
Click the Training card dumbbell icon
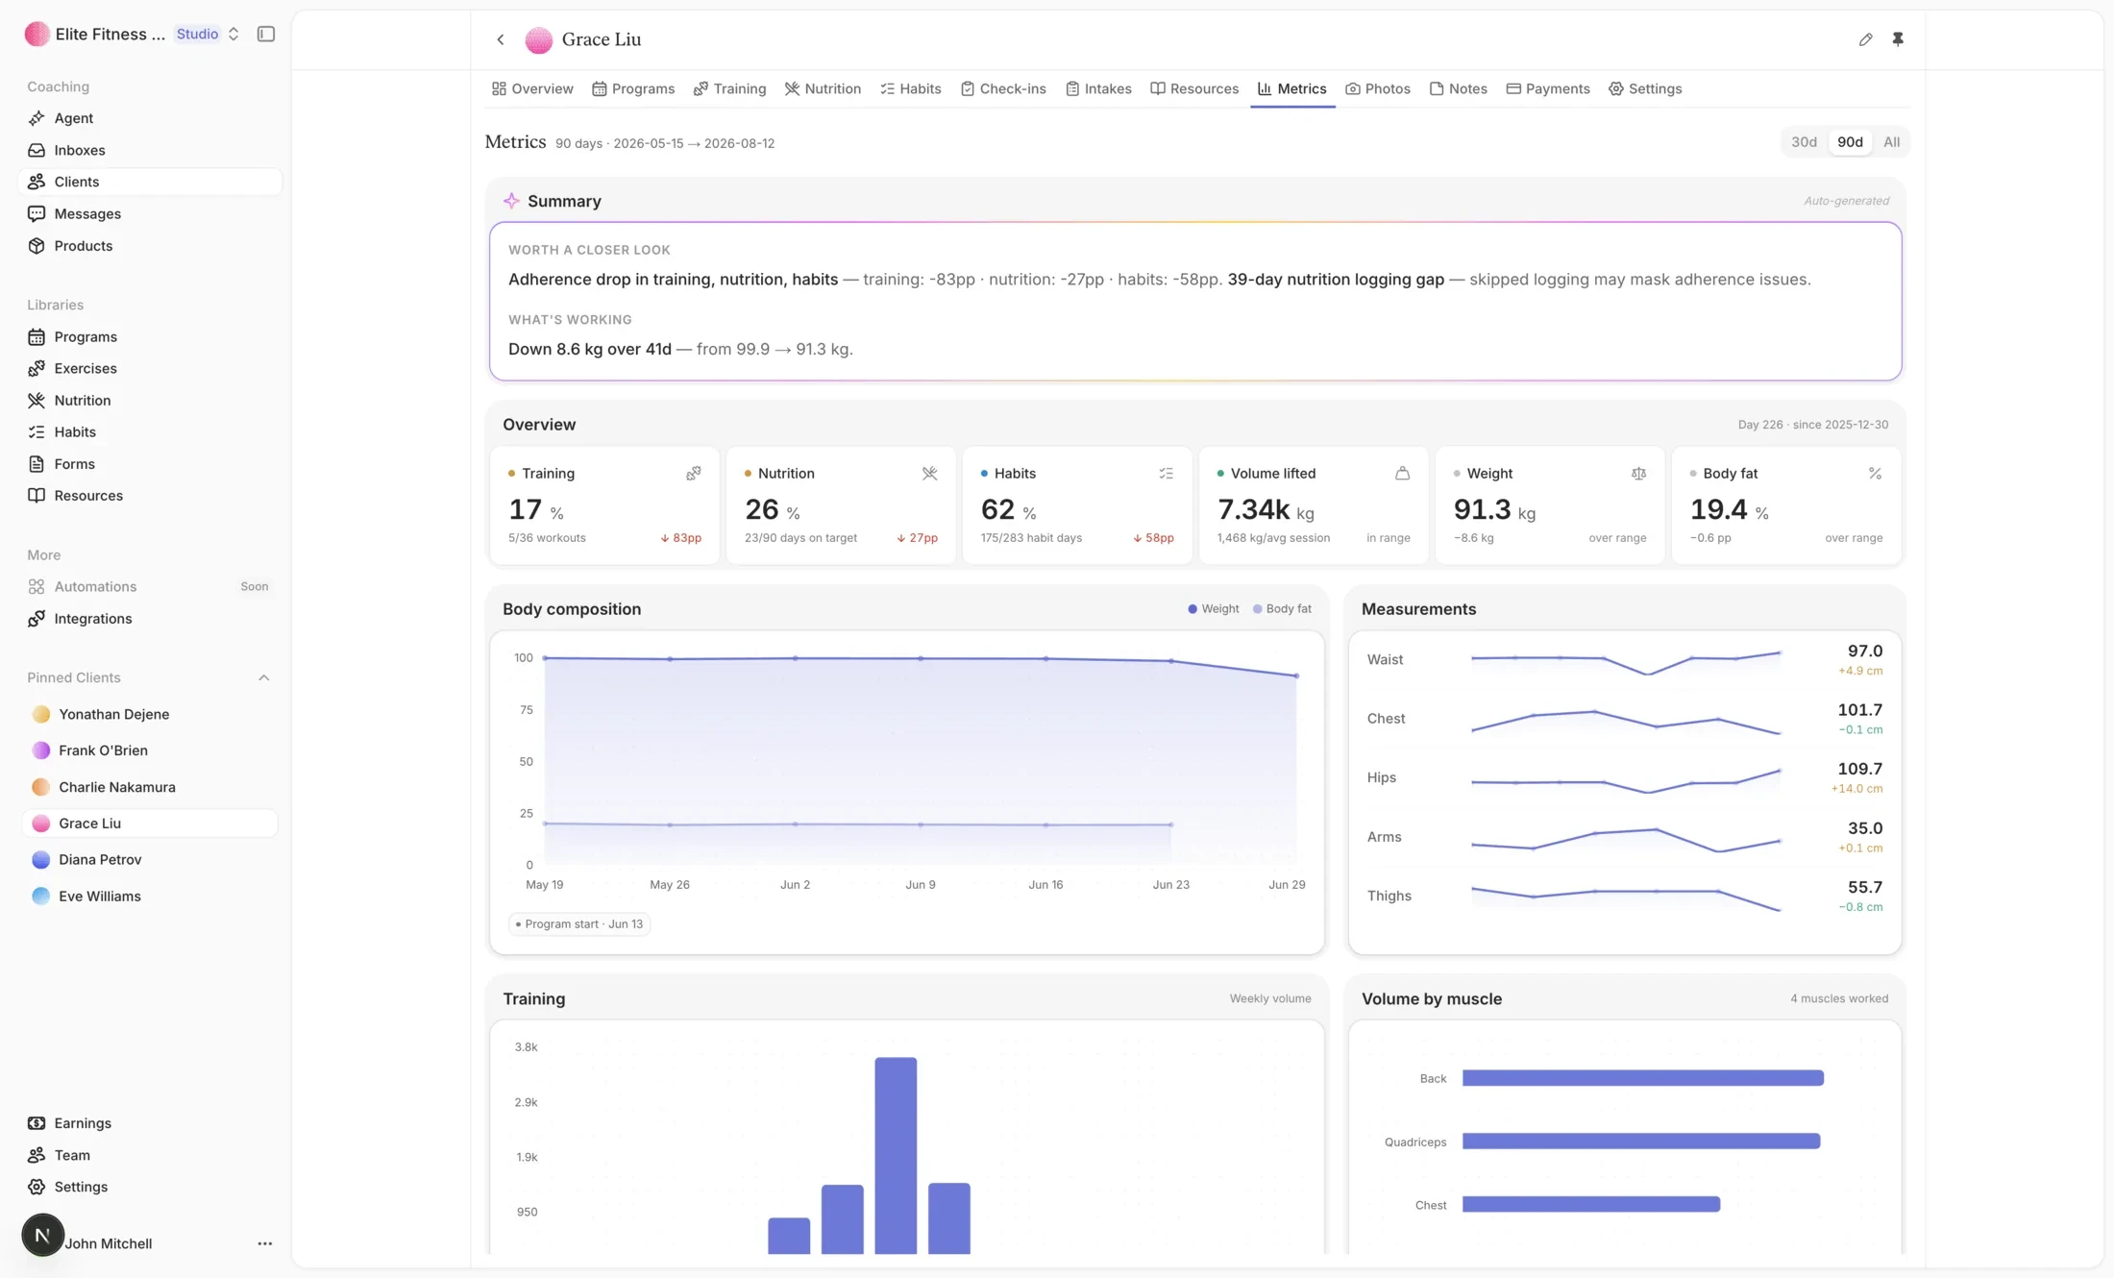click(x=693, y=474)
